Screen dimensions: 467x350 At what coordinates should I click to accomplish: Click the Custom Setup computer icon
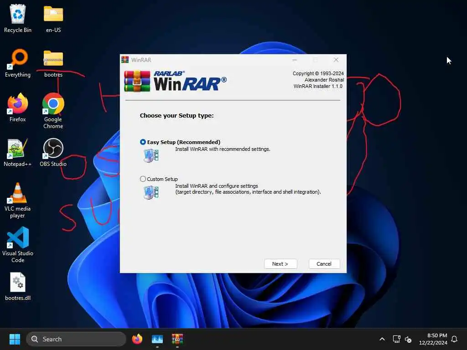pyautogui.click(x=151, y=192)
